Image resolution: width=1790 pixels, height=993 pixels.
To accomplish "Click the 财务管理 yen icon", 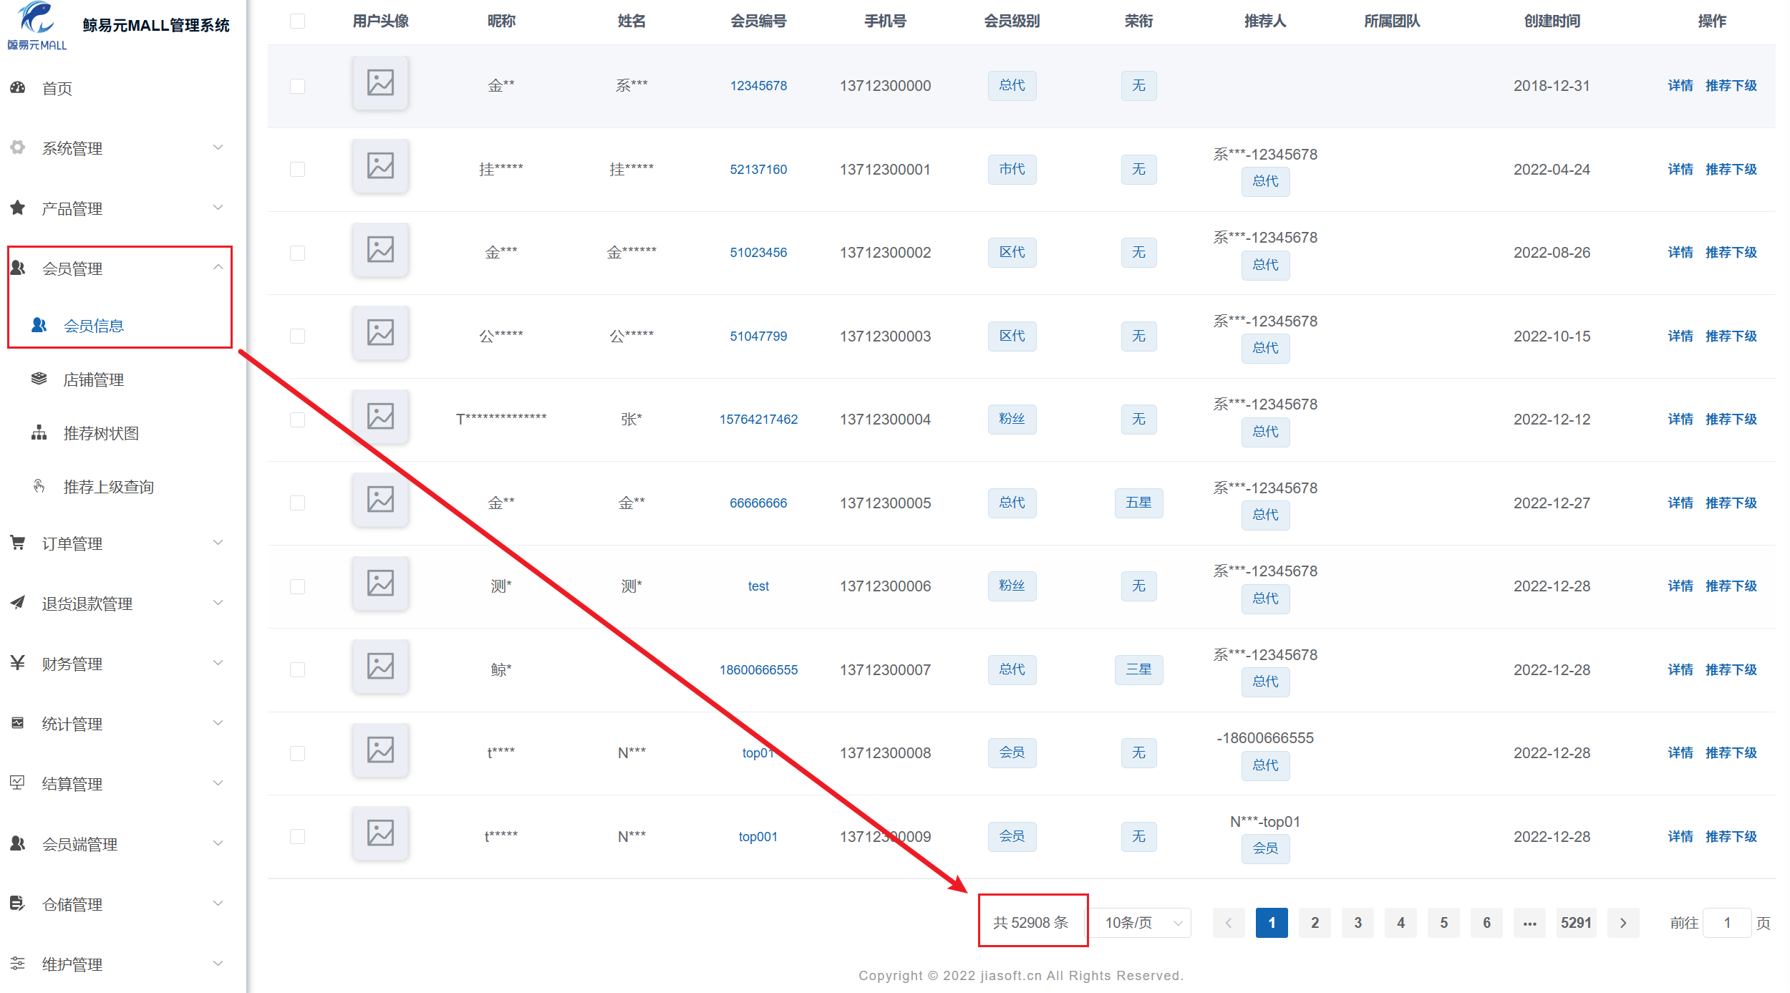I will (18, 663).
